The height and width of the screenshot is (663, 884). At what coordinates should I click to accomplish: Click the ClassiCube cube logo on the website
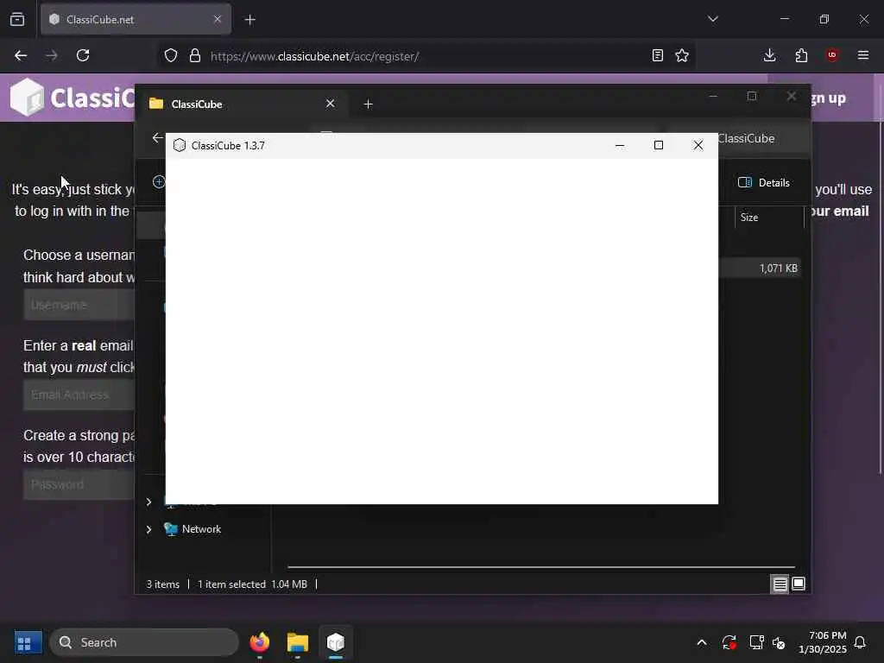click(x=27, y=97)
